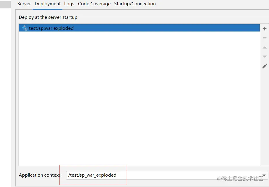Click the artifact icon beside testJsp:war exploded
Image resolution: width=269 pixels, height=187 pixels.
tap(25, 28)
